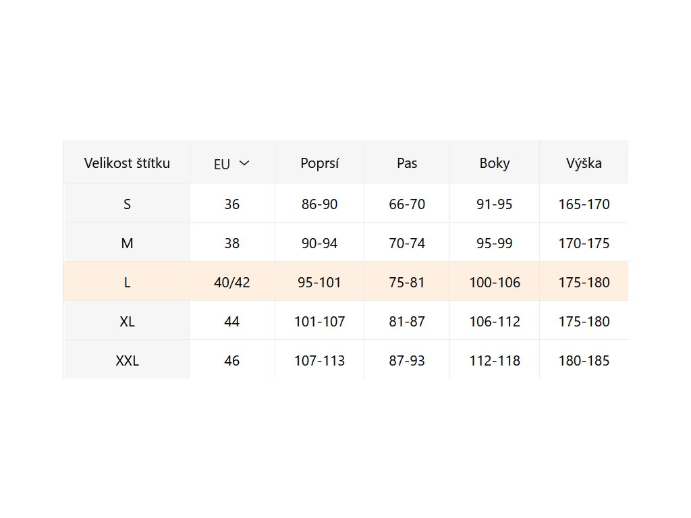Select the size XL row label

point(127,321)
